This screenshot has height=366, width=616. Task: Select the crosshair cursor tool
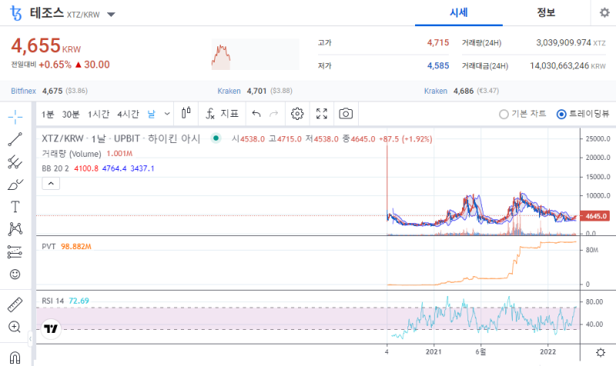(x=15, y=117)
